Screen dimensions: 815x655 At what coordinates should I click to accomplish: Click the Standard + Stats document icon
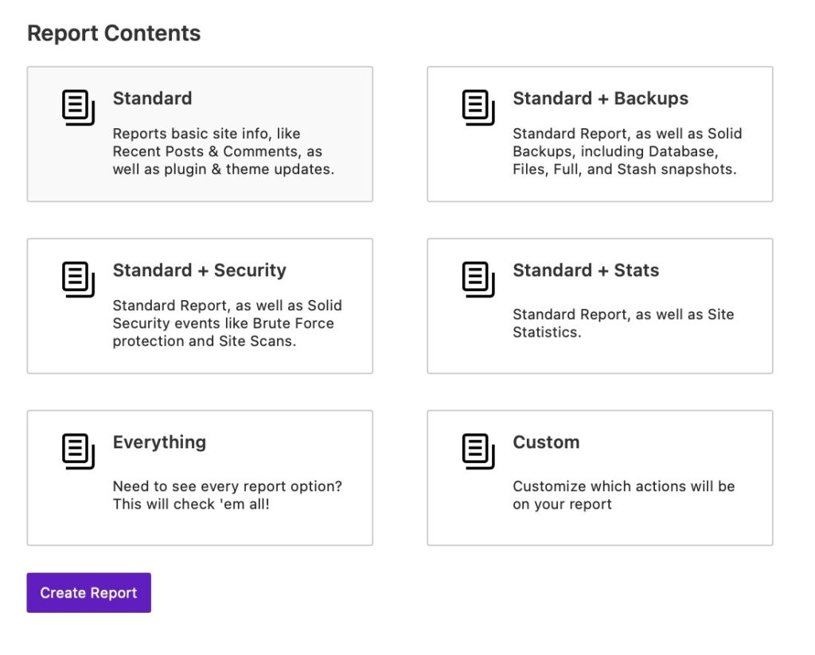478,279
